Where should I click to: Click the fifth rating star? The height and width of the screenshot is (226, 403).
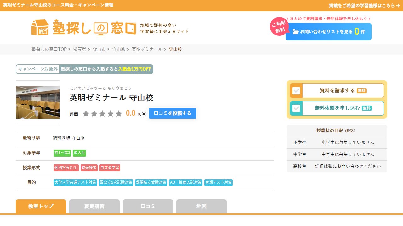[119, 114]
